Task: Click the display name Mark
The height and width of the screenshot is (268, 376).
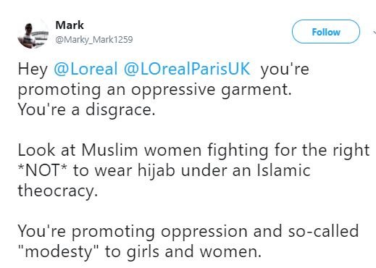Action: 70,25
